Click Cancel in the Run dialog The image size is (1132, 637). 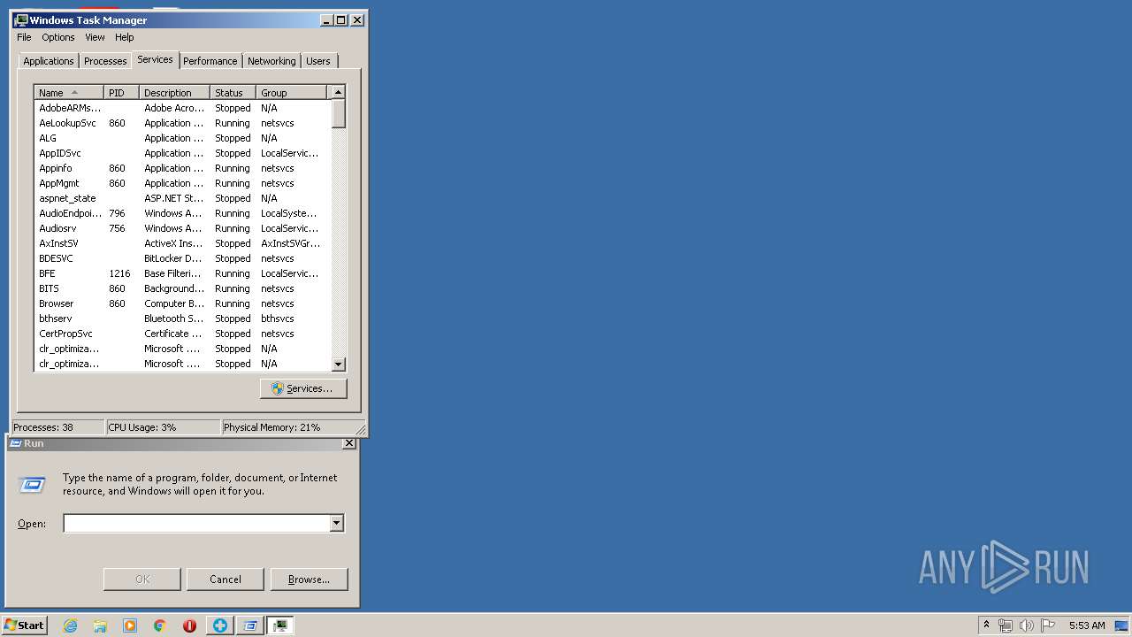click(x=226, y=579)
